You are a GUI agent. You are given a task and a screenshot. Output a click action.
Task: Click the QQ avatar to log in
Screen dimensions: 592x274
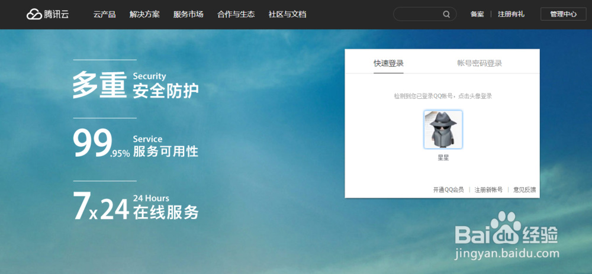pyautogui.click(x=443, y=130)
